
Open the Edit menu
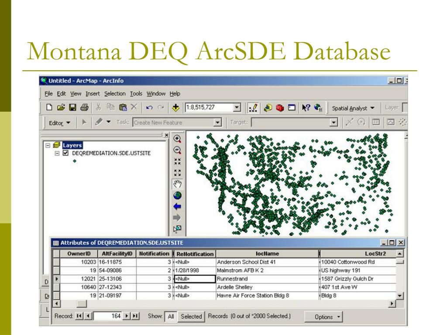[61, 94]
